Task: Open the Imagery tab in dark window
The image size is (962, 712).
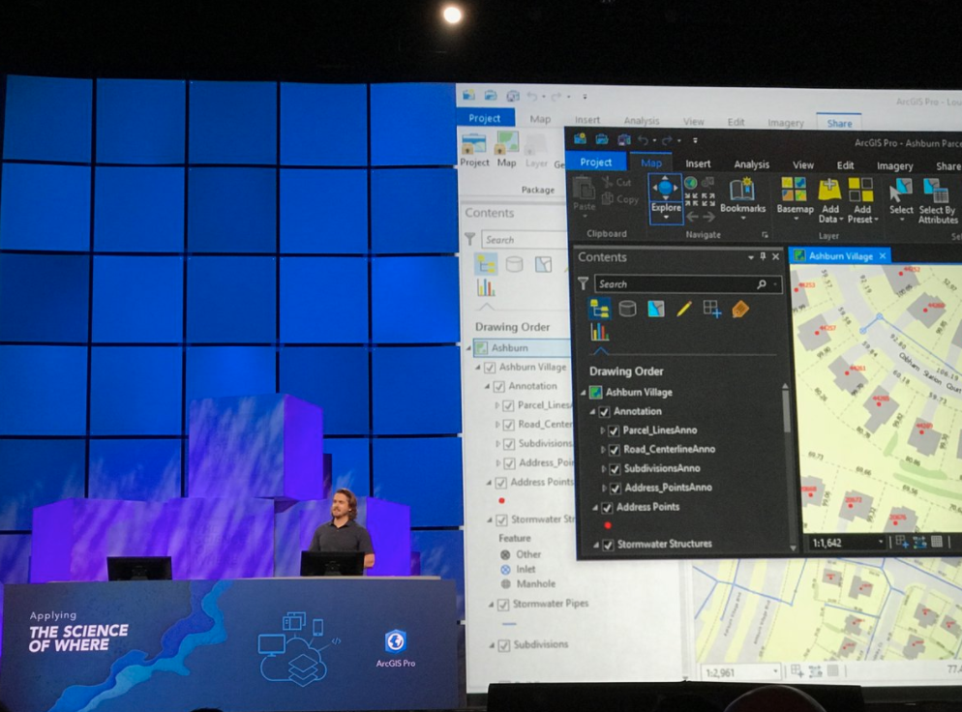Action: [x=894, y=166]
